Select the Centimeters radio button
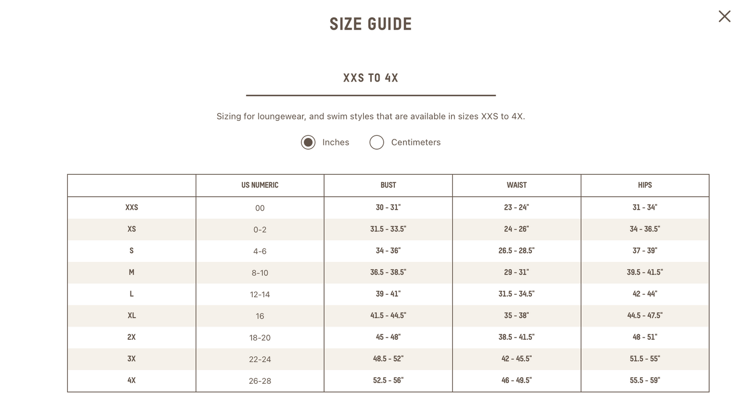The image size is (742, 410). [x=376, y=142]
